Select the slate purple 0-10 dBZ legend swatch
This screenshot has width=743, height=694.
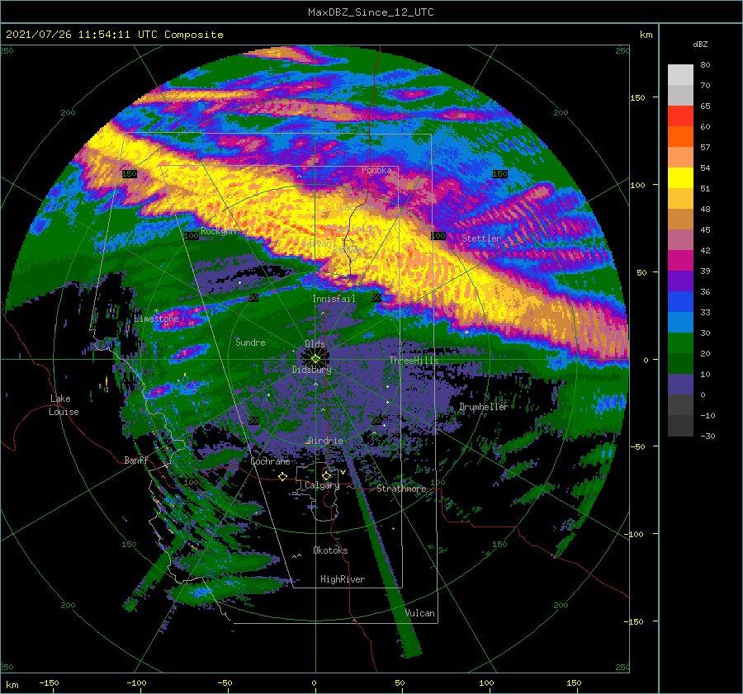[680, 385]
